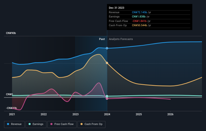Viewport: 206px width, 131px height.
Task: Click the CN¥1.838b earnings value
Action: point(139,16)
